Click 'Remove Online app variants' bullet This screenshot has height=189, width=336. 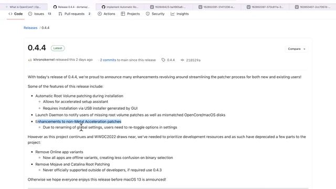coord(59,152)
